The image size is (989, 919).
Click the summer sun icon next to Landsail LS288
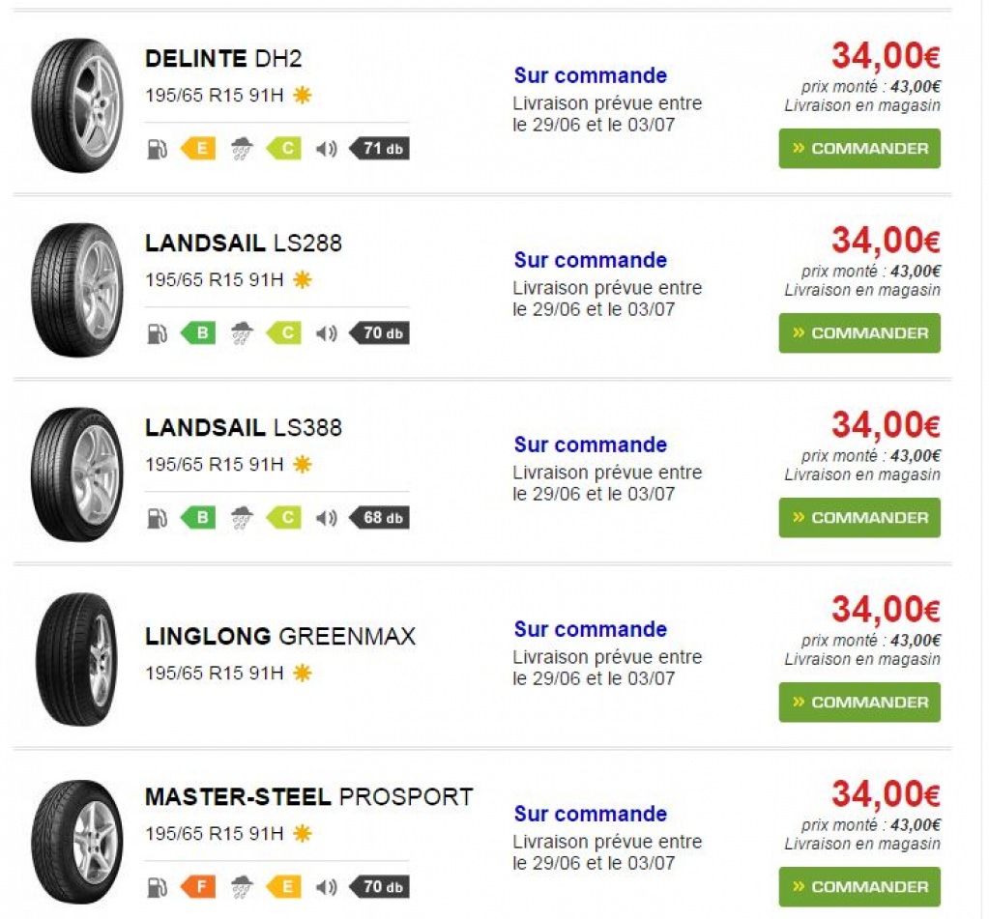click(303, 280)
